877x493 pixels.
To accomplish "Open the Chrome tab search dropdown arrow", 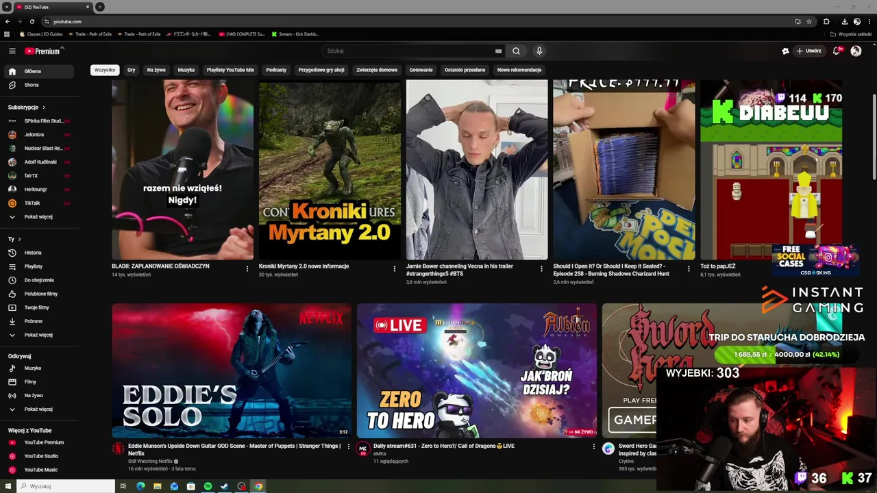I will click(6, 7).
